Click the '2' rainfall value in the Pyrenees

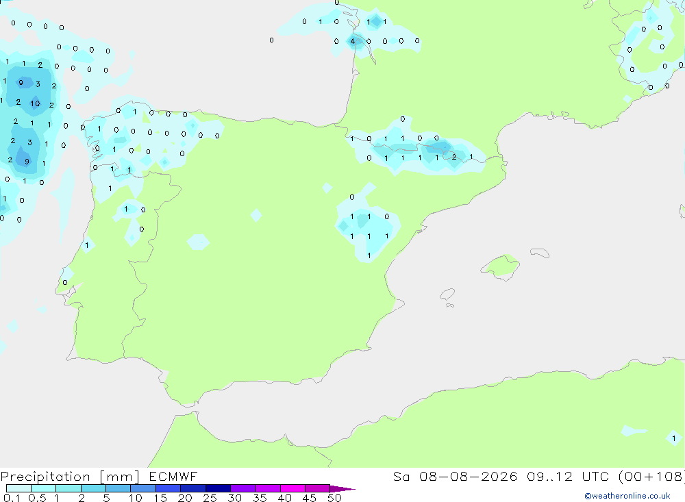(454, 157)
